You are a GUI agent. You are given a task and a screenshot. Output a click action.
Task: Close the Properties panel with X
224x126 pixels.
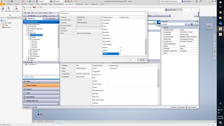point(197,21)
